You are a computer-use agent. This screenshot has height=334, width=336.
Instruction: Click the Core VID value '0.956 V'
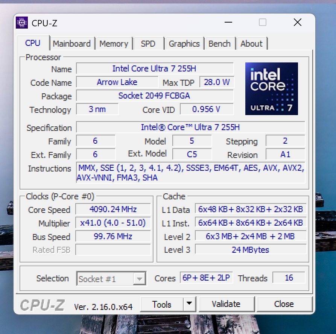tap(207, 109)
